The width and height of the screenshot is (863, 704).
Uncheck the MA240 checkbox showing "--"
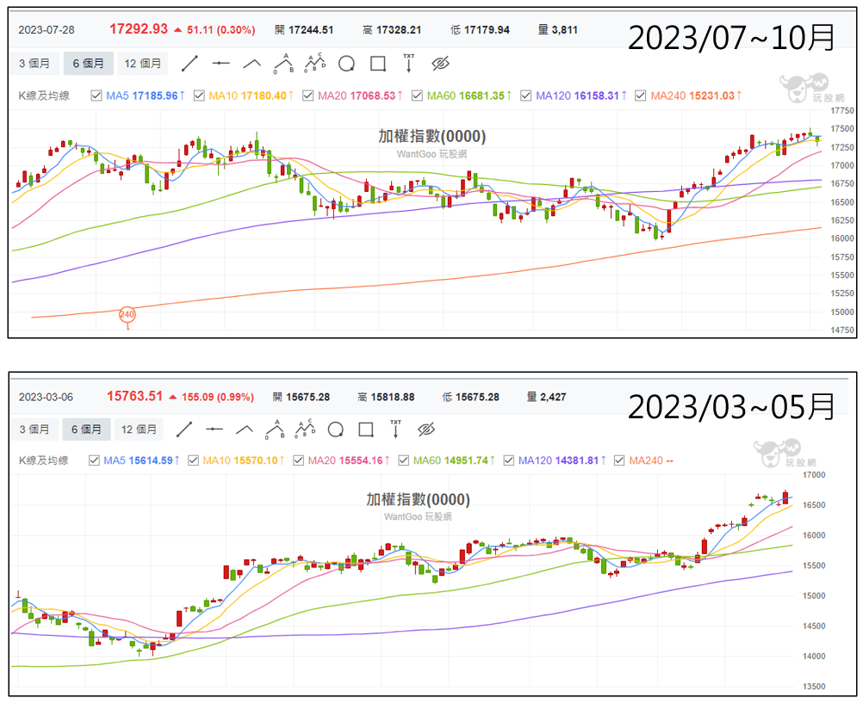pyautogui.click(x=619, y=460)
